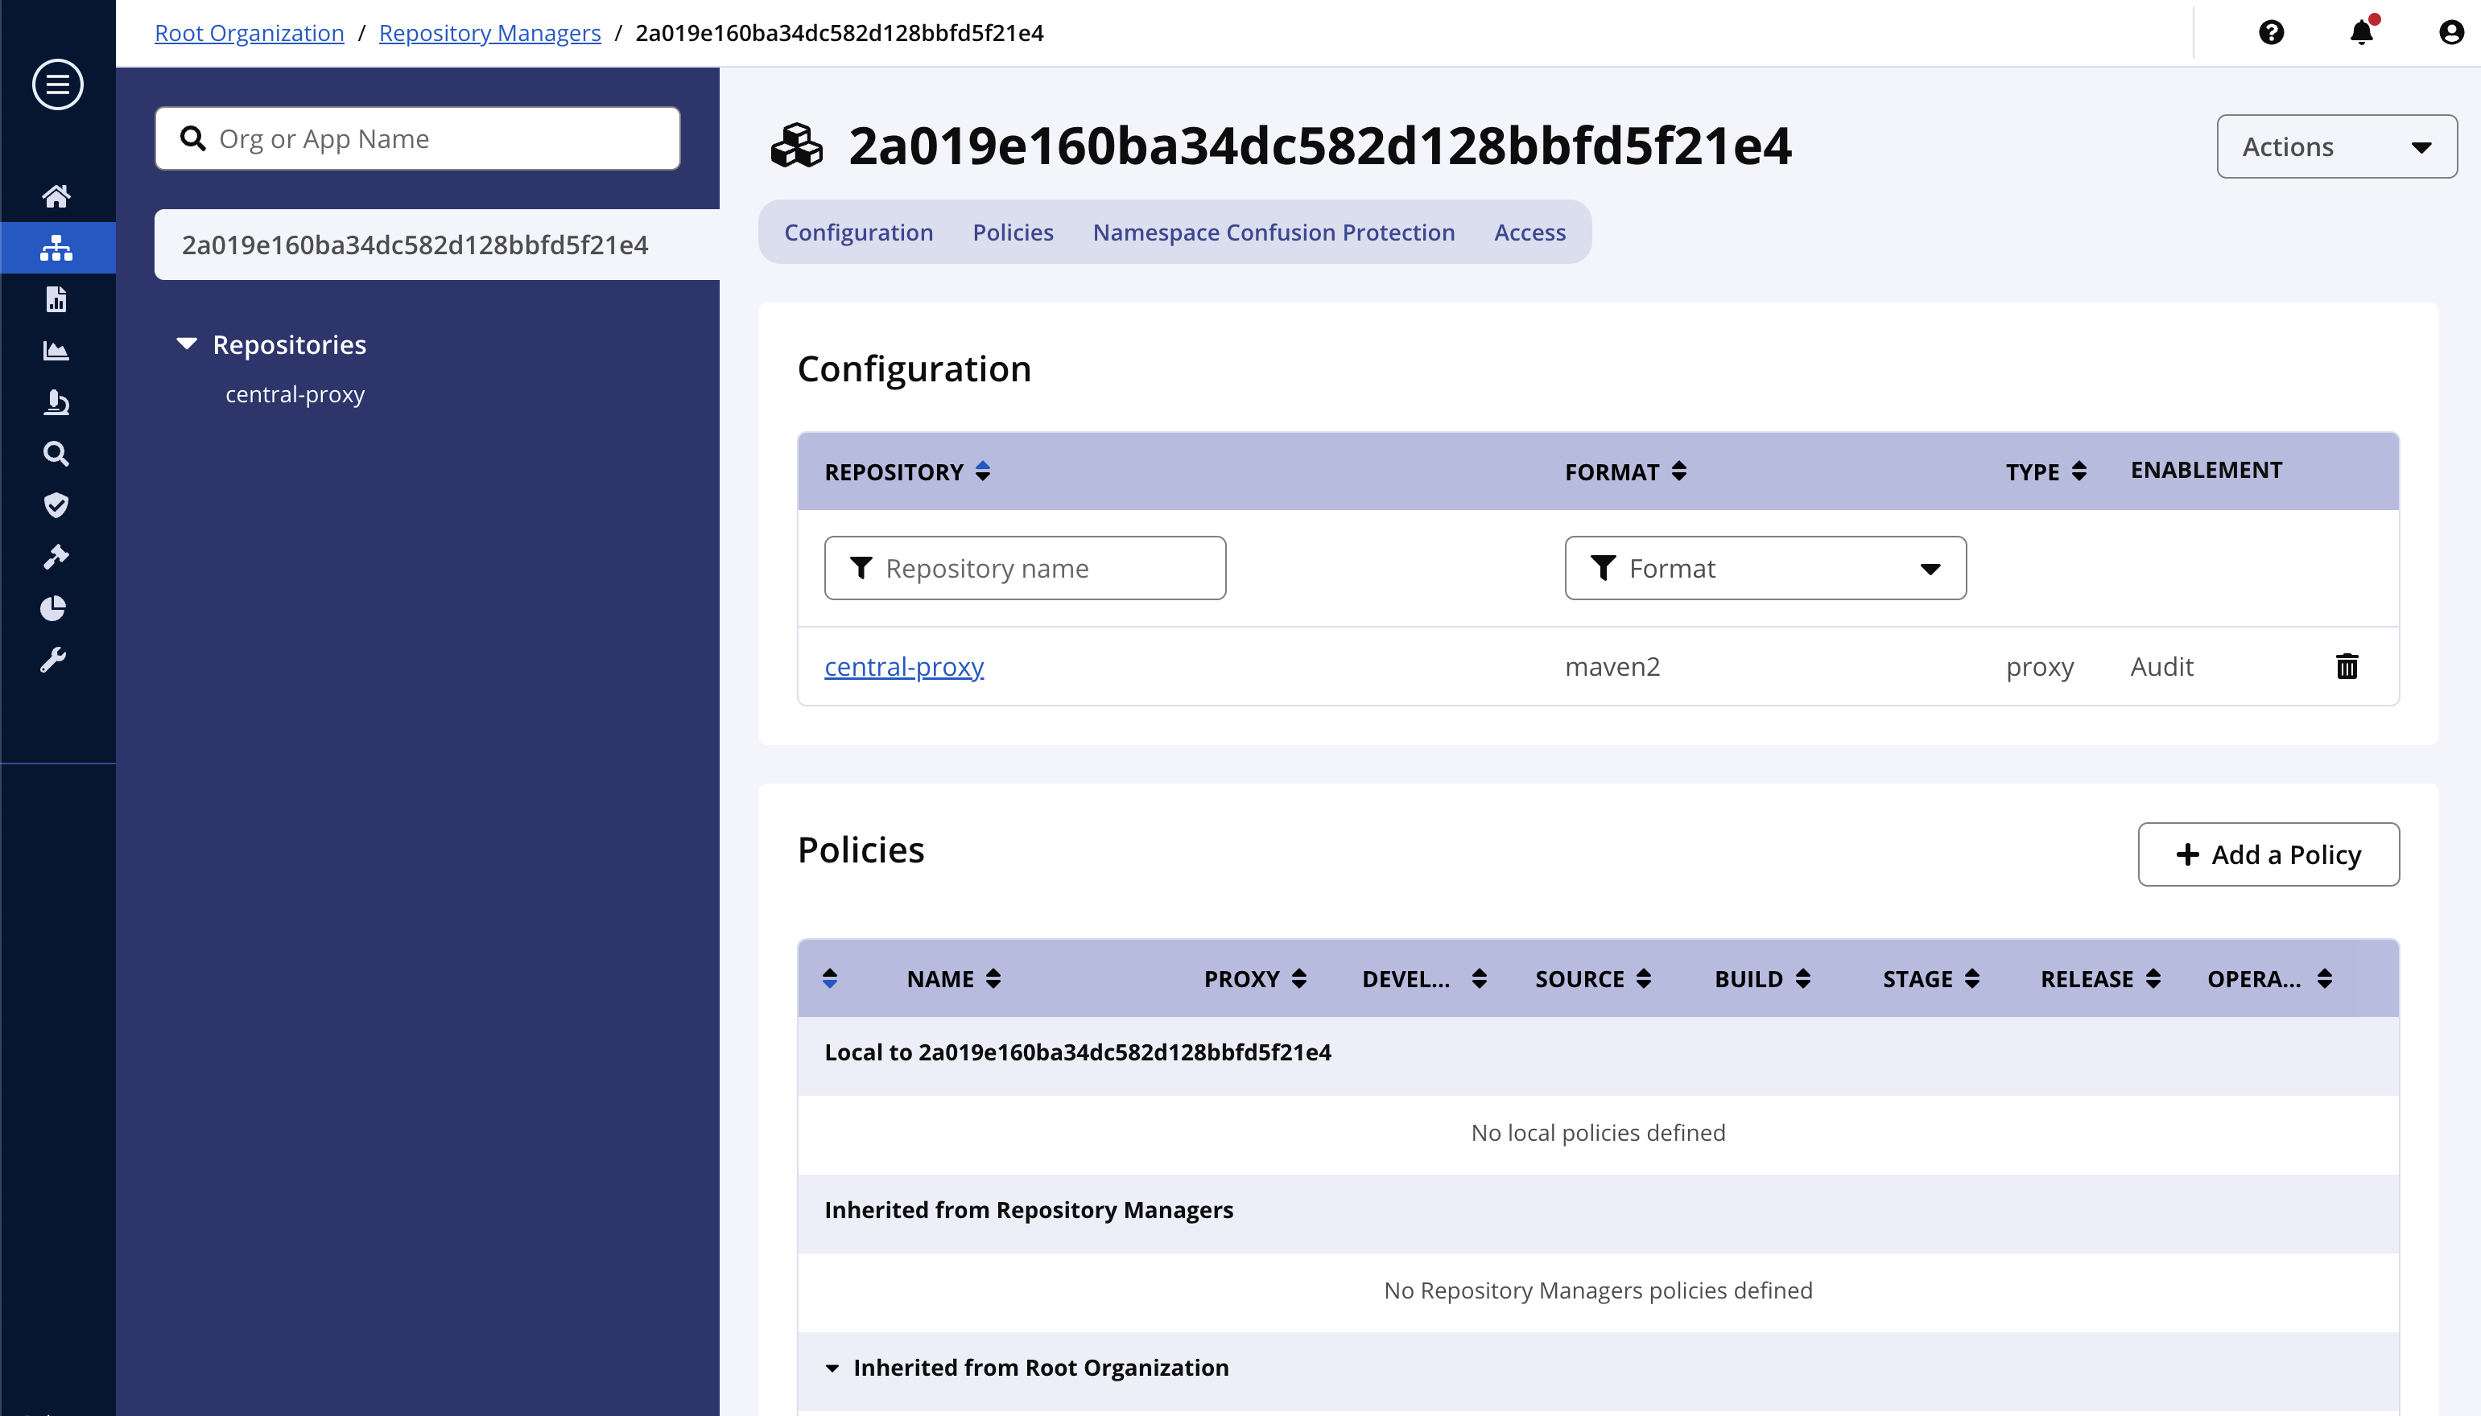Jump to Namespace Confusion Protection tab

[x=1274, y=233]
